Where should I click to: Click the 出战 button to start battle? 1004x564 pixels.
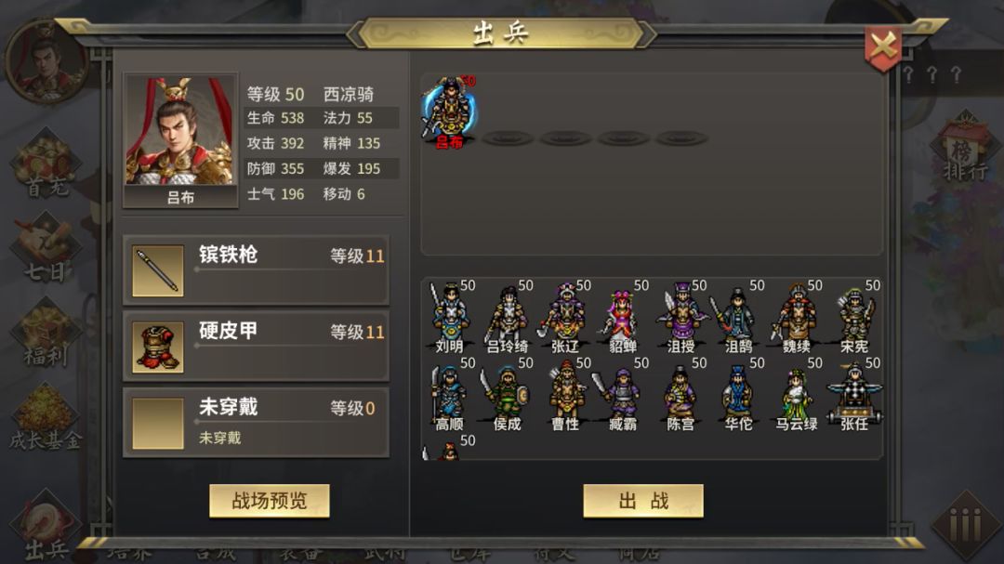[x=643, y=501]
